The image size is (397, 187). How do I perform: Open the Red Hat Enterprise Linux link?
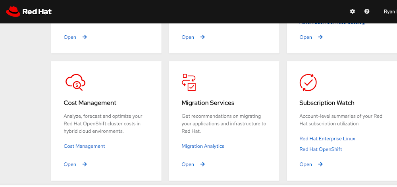[x=327, y=139]
